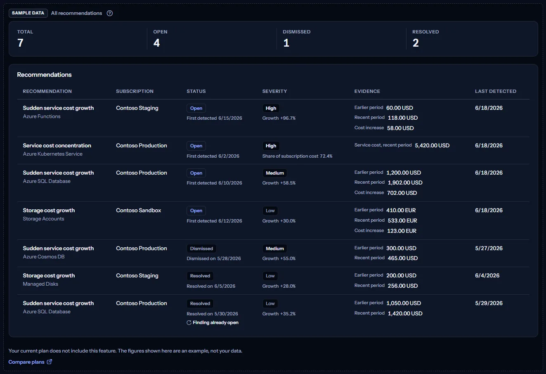This screenshot has width=546, height=374.
Task: Click the refresh icon beside Finding already open
Action: 189,323
